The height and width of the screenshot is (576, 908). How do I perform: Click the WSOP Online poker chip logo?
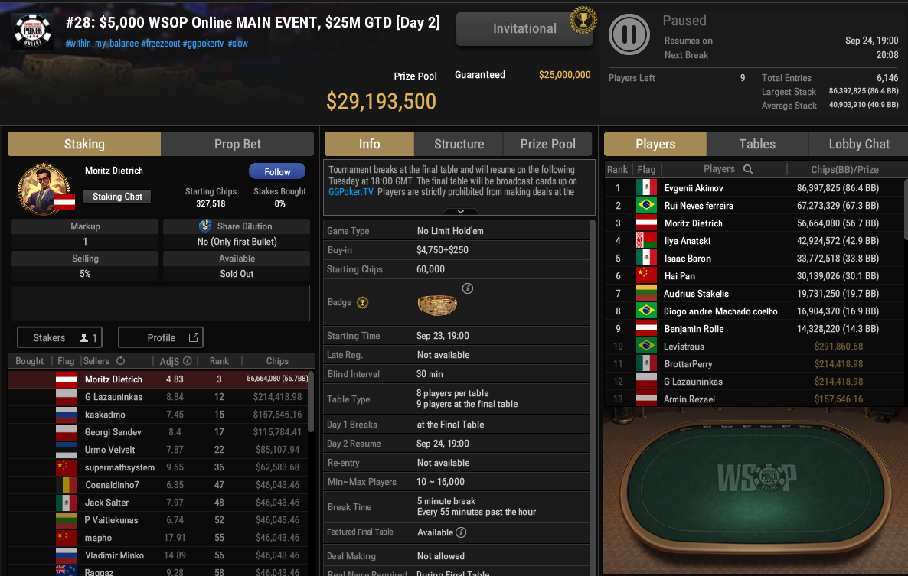click(x=33, y=31)
